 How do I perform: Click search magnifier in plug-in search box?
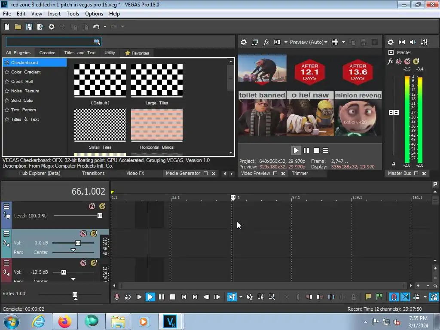(97, 42)
